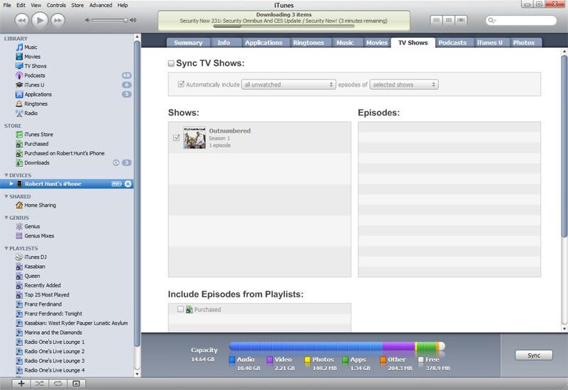Viewport: 568px width, 390px height.
Task: Toggle Automatically include episodes checkbox
Action: pyautogui.click(x=181, y=84)
